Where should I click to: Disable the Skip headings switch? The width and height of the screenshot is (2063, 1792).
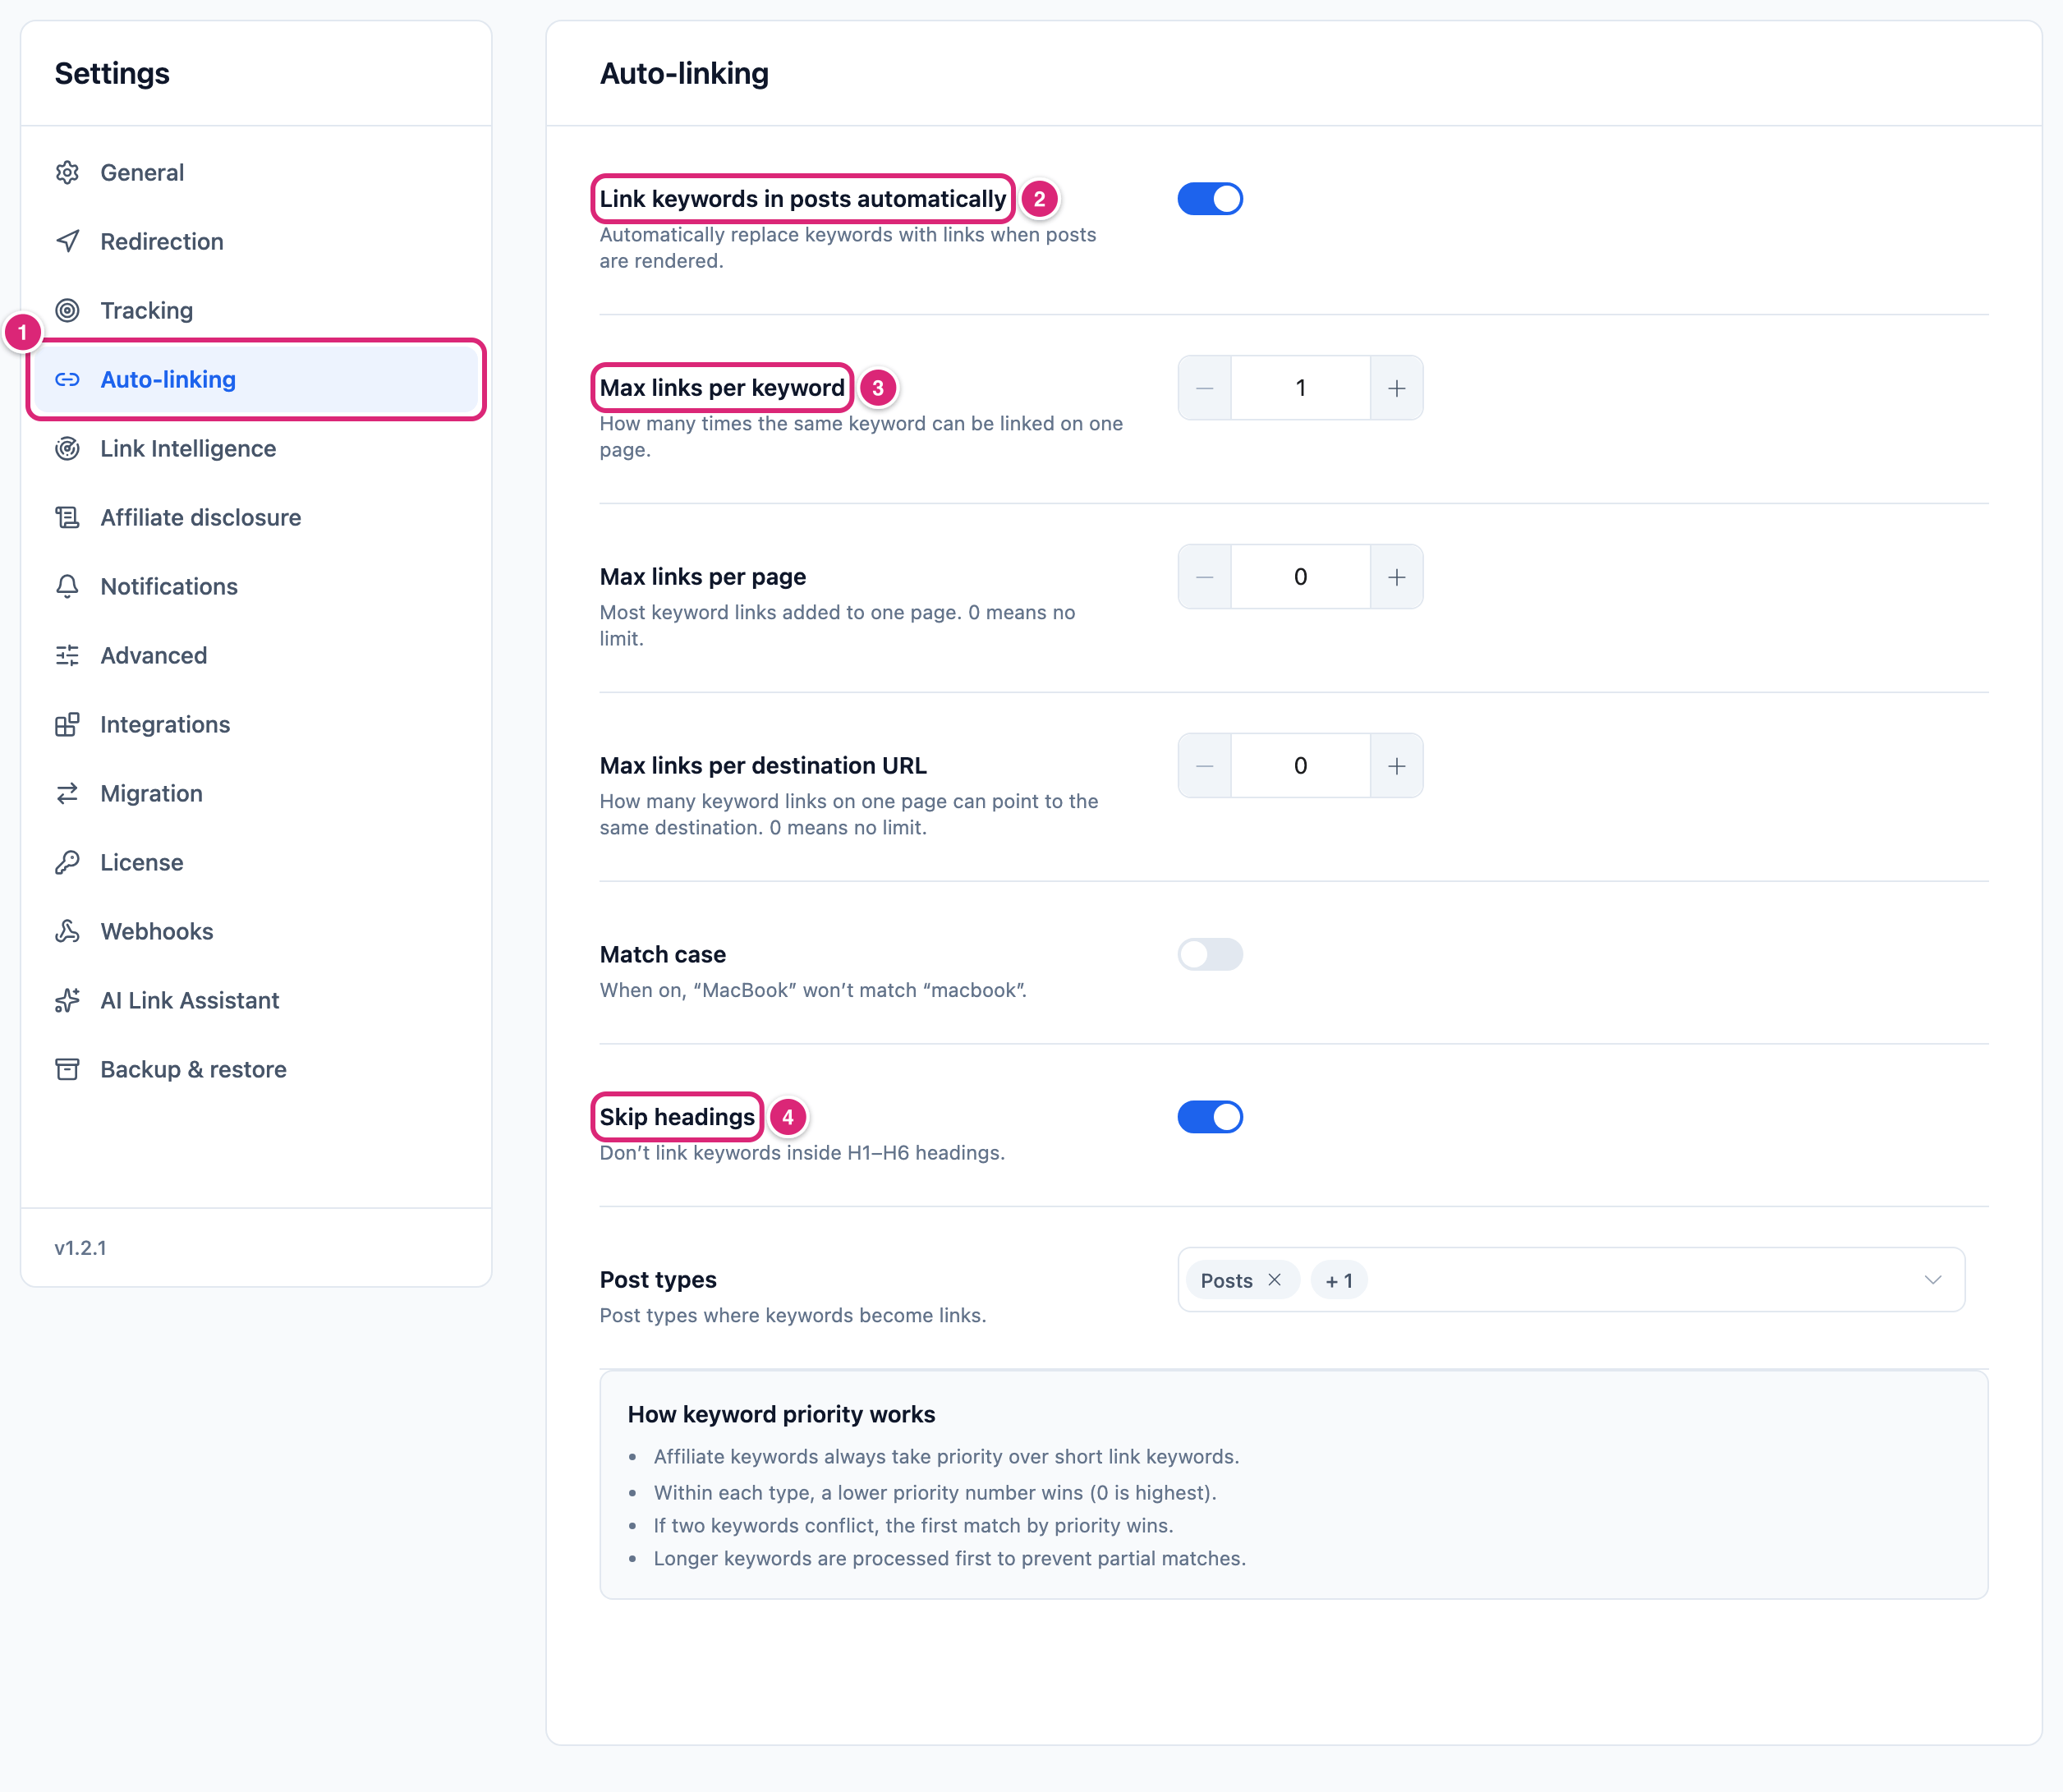(x=1210, y=1117)
